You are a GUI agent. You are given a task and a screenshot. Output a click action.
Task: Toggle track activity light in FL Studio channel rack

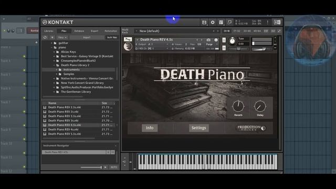pyautogui.click(x=5, y=31)
